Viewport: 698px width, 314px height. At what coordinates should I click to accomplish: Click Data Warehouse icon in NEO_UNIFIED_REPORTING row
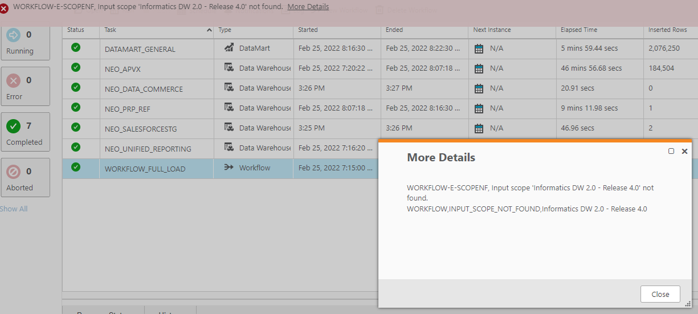pyautogui.click(x=229, y=147)
